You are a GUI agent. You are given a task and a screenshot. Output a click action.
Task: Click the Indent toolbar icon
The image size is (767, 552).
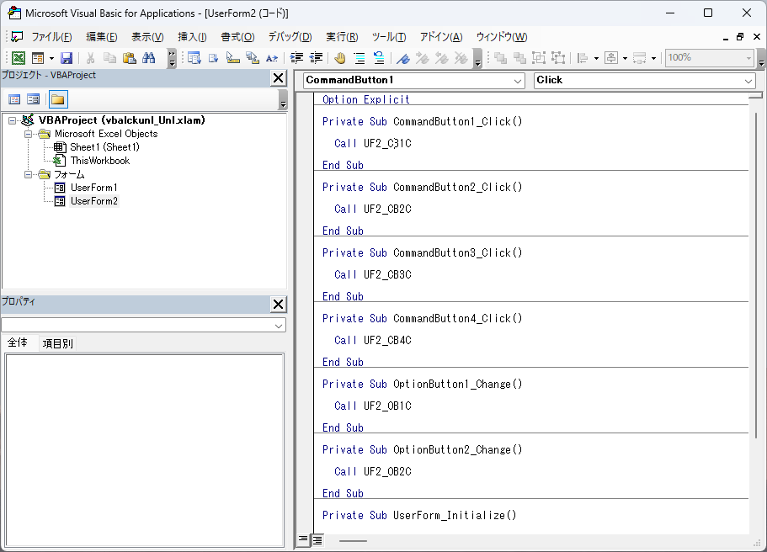tap(296, 58)
